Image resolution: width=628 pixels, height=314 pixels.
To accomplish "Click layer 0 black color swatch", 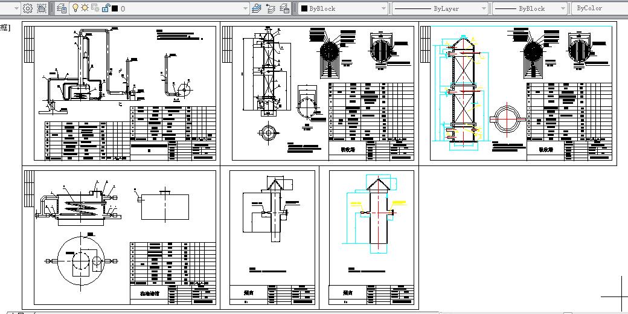I will [x=115, y=8].
